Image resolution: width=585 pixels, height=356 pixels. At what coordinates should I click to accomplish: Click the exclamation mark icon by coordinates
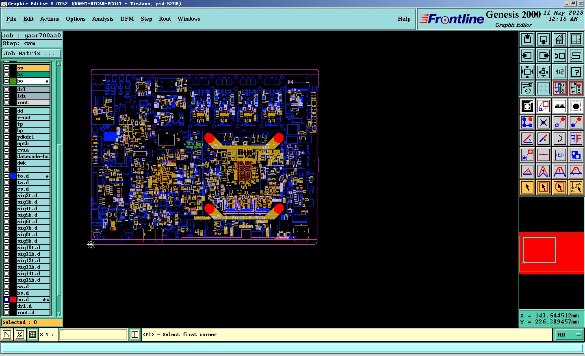[135, 334]
